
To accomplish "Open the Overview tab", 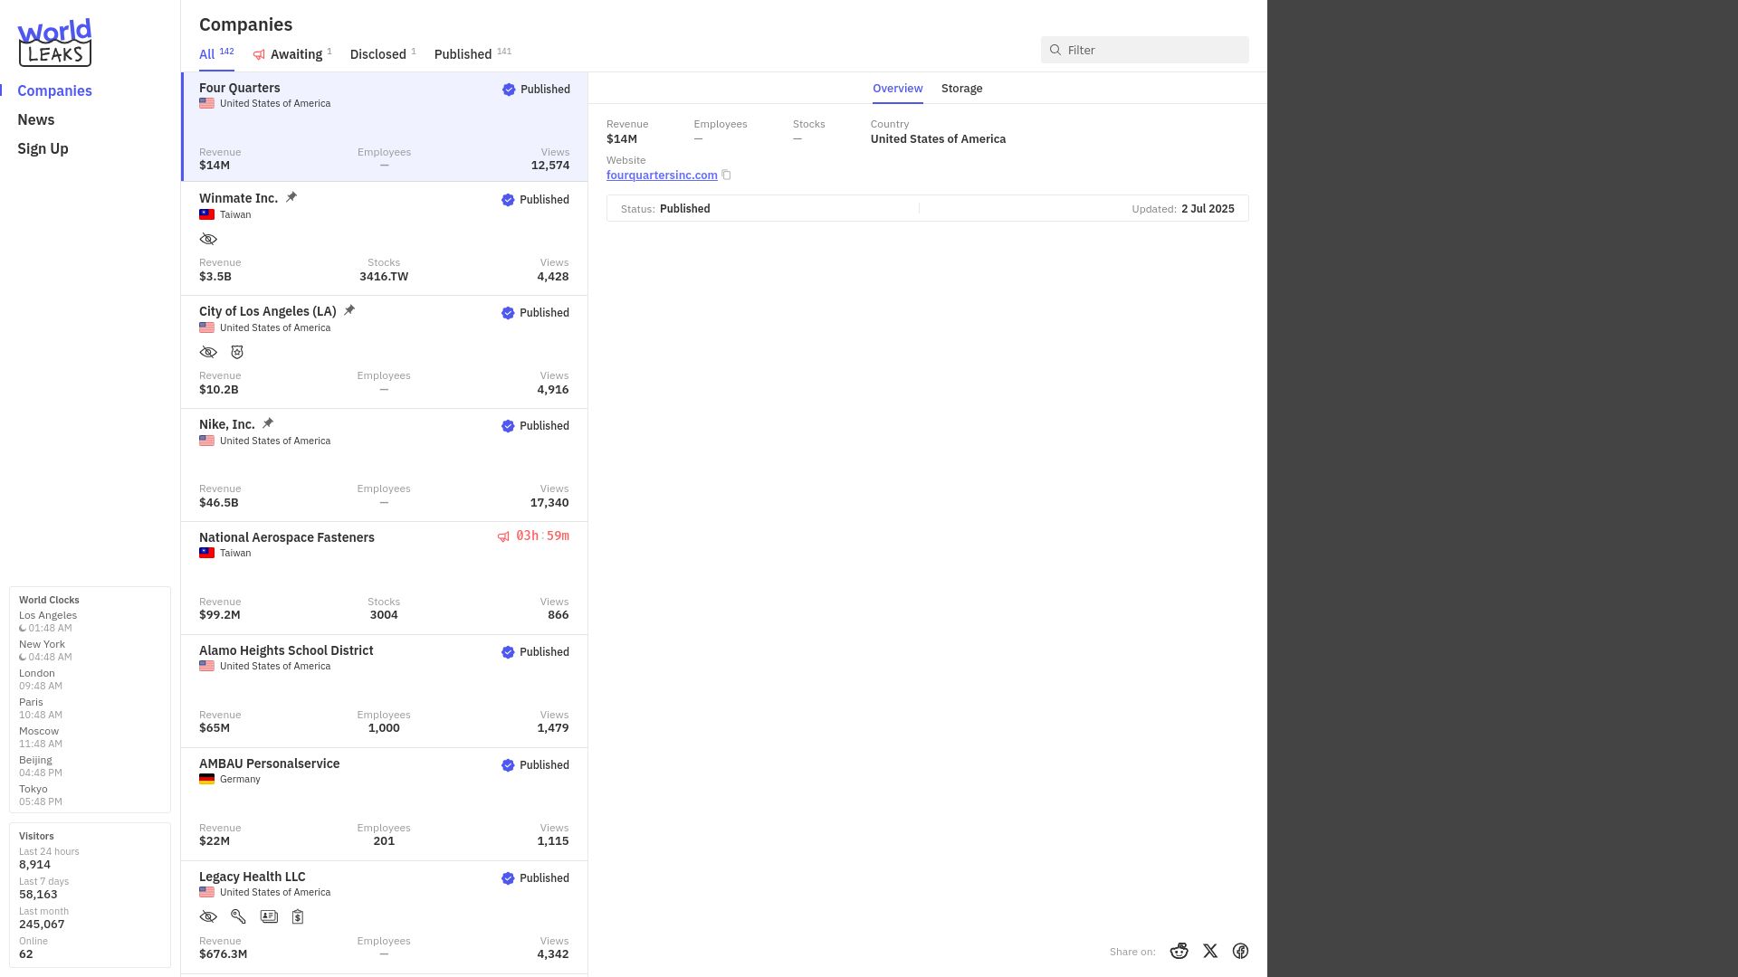I will coord(897,88).
